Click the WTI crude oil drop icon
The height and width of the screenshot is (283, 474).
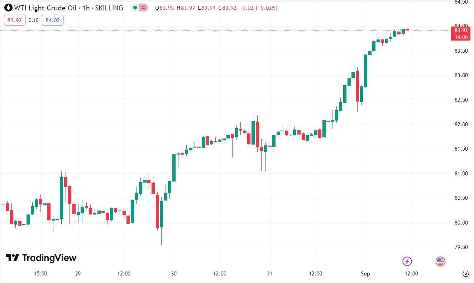click(8, 8)
